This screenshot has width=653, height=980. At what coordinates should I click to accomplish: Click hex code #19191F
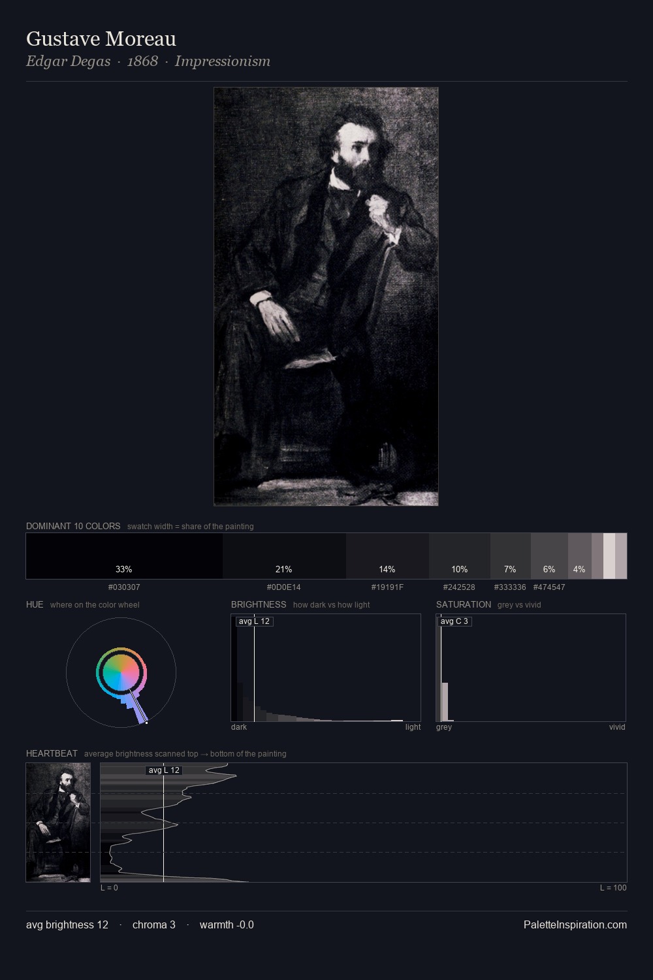pos(387,587)
